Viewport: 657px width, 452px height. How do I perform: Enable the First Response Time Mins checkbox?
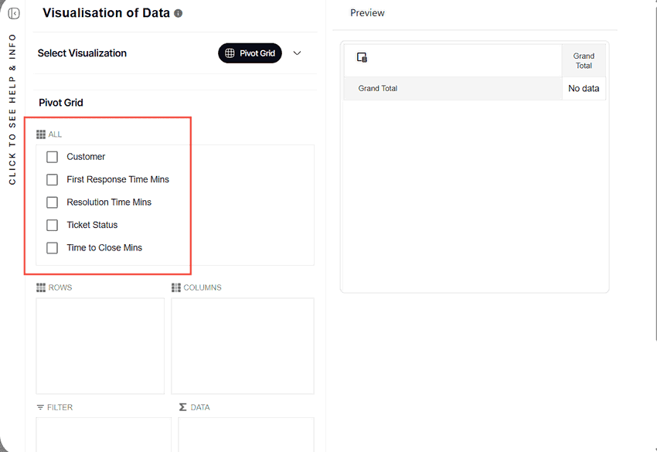pyautogui.click(x=52, y=180)
